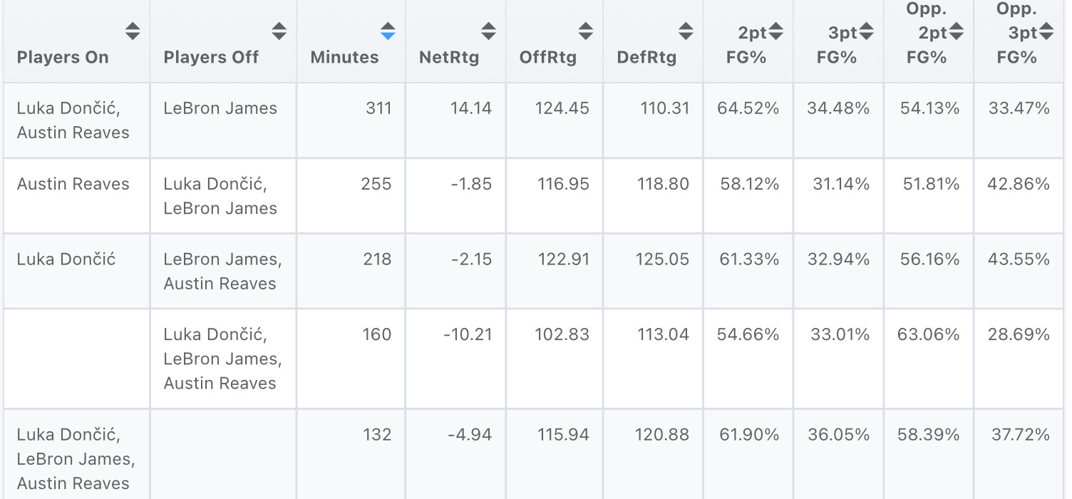Click the 2pt FG% sort arrows

(775, 31)
